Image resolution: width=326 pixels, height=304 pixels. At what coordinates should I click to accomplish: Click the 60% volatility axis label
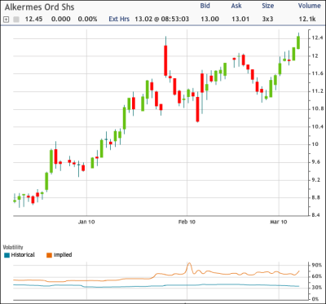(317, 276)
